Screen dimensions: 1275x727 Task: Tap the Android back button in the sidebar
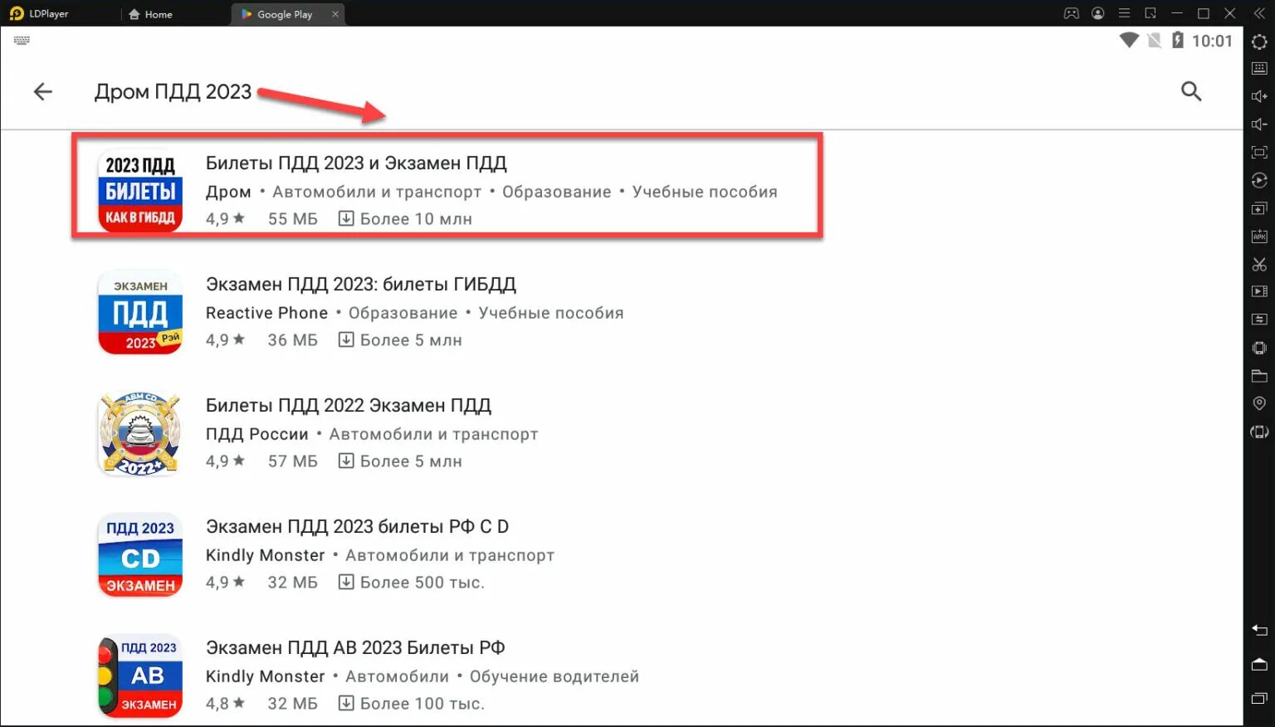click(1259, 630)
